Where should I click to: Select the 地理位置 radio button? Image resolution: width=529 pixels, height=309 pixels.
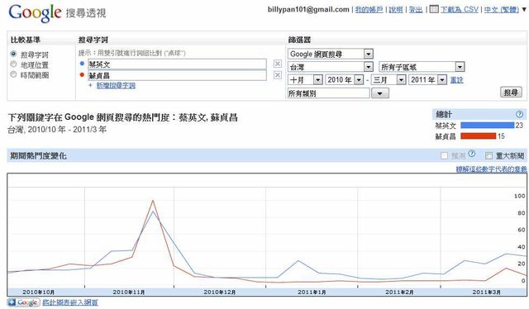pyautogui.click(x=13, y=64)
